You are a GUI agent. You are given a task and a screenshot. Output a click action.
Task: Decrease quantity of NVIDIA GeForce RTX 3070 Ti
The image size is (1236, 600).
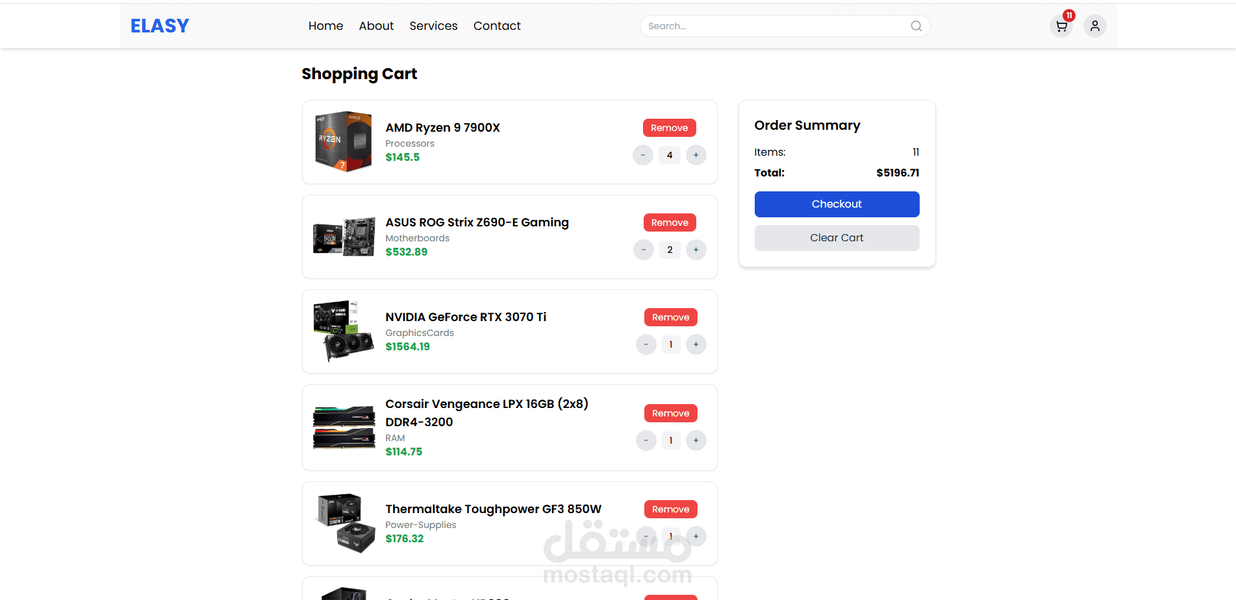coord(646,344)
